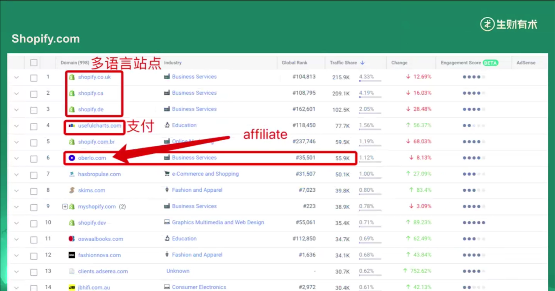The height and width of the screenshot is (291, 555).
Task: Open the usefulcharts.com row chevron
Action: pos(16,126)
